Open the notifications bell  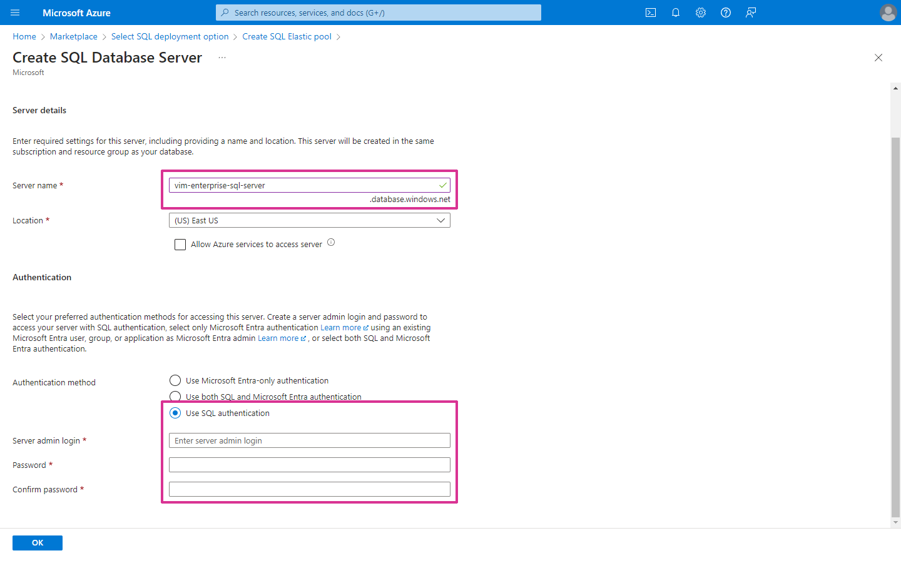(x=676, y=13)
